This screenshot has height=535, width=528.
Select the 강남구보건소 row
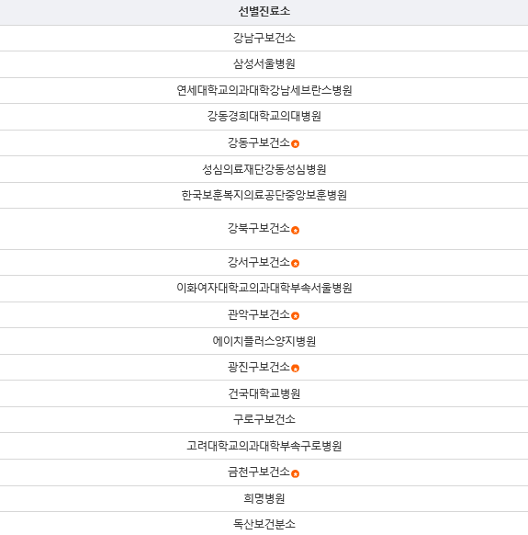point(264,38)
